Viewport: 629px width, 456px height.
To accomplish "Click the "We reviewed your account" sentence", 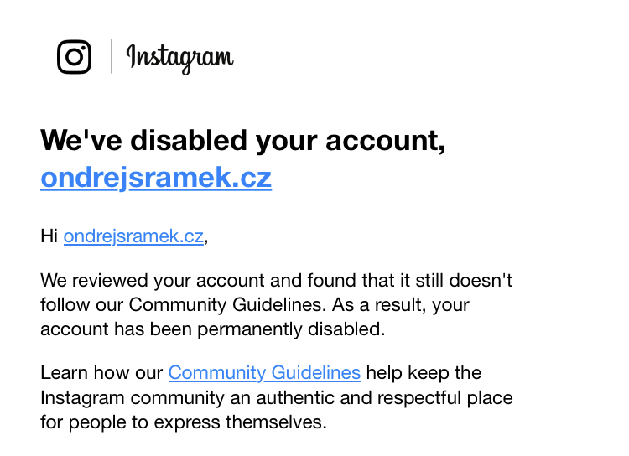I will [277, 280].
